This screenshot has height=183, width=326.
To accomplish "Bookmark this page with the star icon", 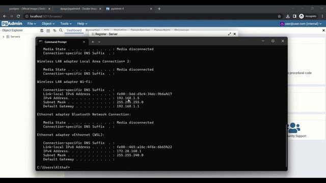I will (x=279, y=16).
